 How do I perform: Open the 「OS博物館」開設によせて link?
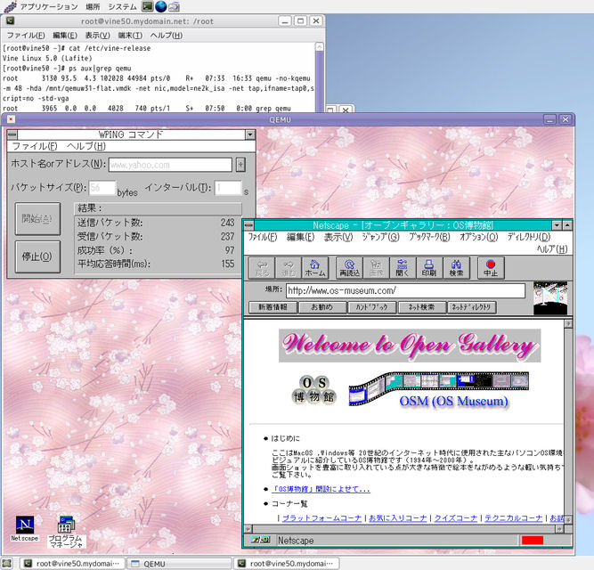321,489
